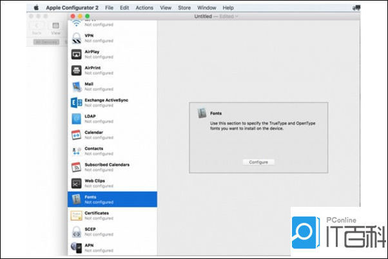Screen dimensions: 388x259
Task: Click the Back toolbar button in background window
Action: (x=37, y=26)
